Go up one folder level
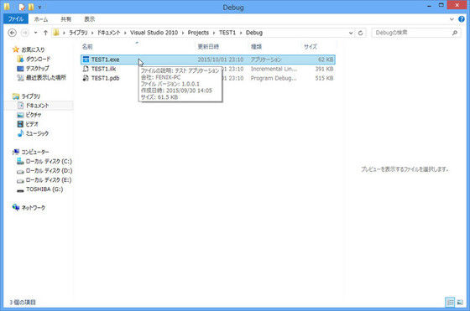The image size is (470, 311). pos(45,33)
